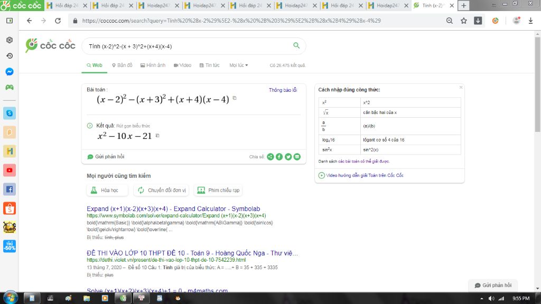Close the active Tính (x-2) tab
Image resolution: width=541 pixels, height=304 pixels.
click(452, 5)
